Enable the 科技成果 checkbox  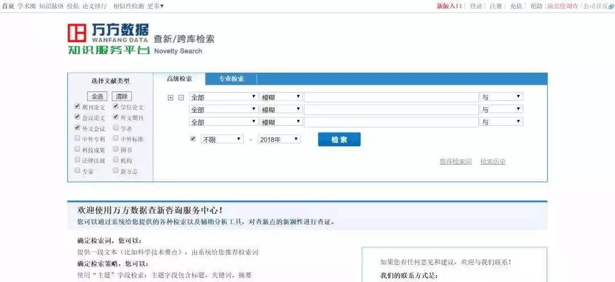pos(77,149)
